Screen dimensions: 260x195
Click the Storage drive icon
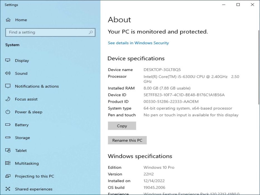pos(8,138)
